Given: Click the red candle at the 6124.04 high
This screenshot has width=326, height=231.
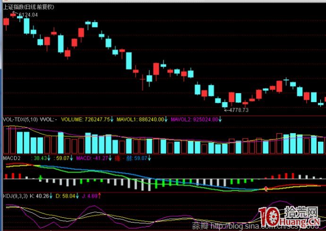Looking at the screenshot, I should 13,15.
